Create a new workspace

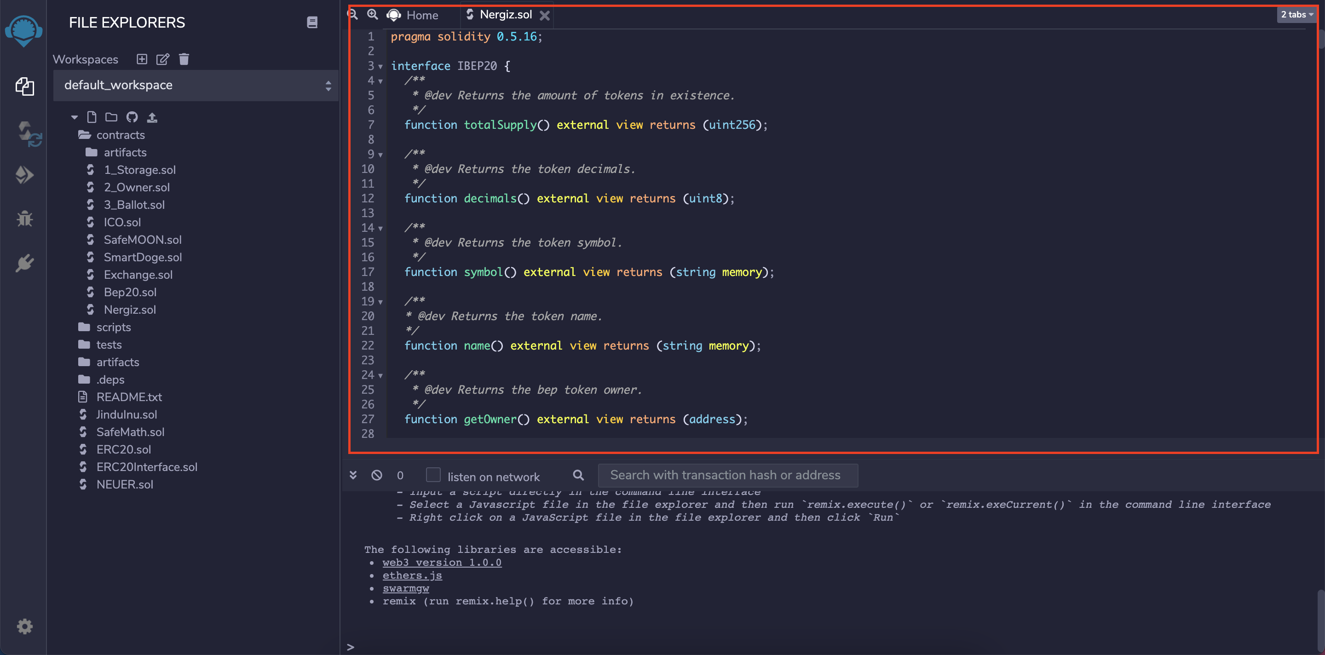[x=142, y=59]
